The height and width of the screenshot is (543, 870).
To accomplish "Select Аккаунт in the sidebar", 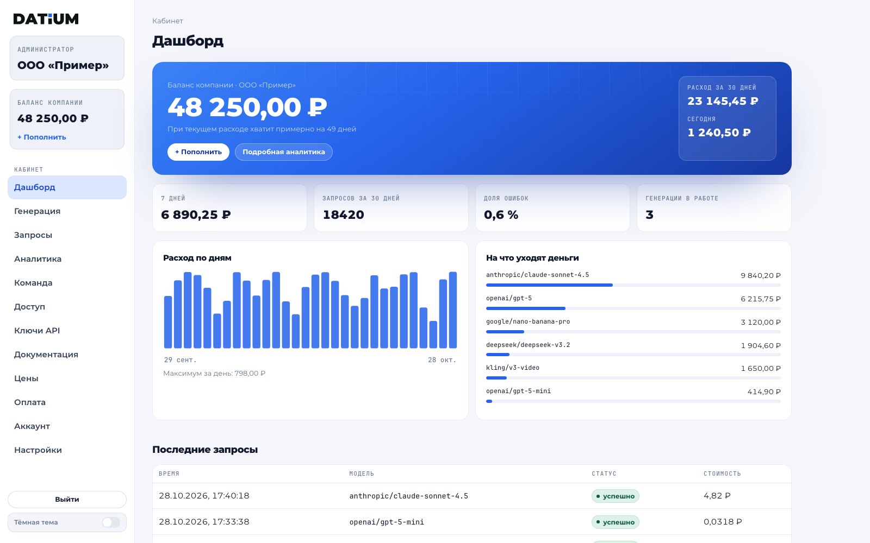I will click(67, 426).
